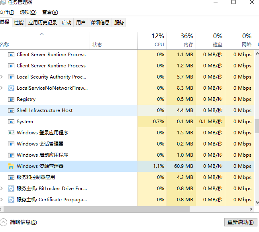Click the 0.1 MB/秒 disk value
This screenshot has width=259, height=232.
pos(211,122)
